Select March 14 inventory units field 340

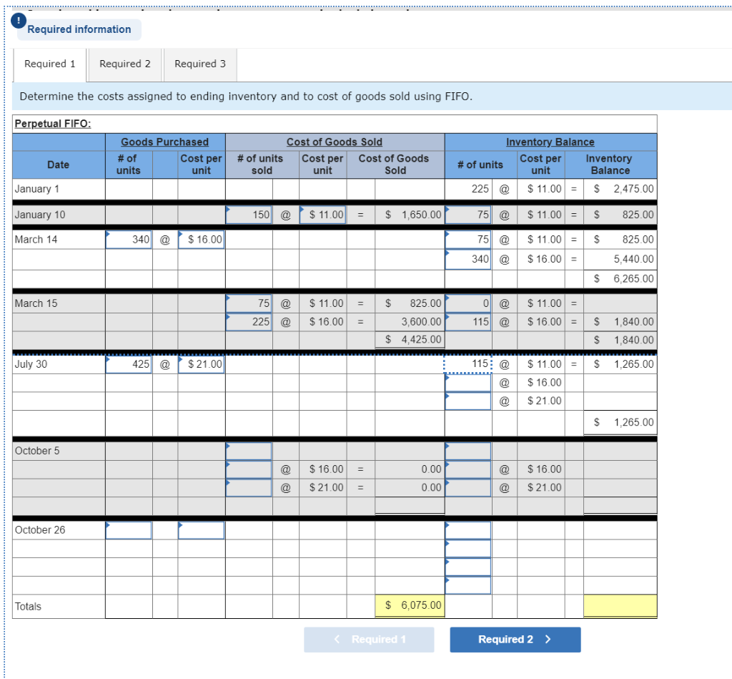coord(468,259)
